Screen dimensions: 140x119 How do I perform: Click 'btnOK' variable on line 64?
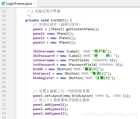pos(38,69)
